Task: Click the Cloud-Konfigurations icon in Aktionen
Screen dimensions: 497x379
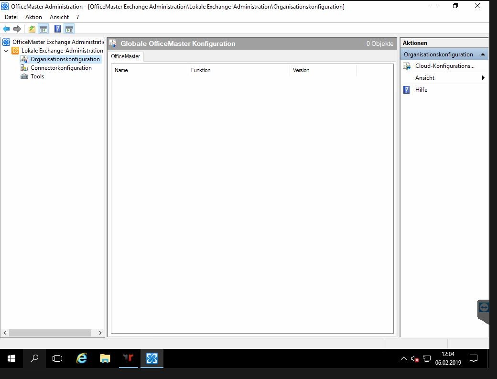Action: coord(407,66)
